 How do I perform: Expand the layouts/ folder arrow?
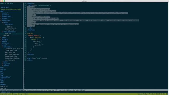[2, 64]
